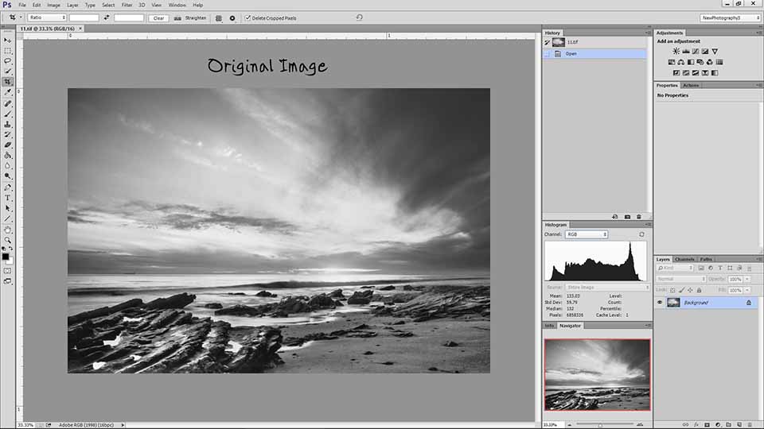
Task: Delete current state in History panel
Action: click(x=638, y=216)
